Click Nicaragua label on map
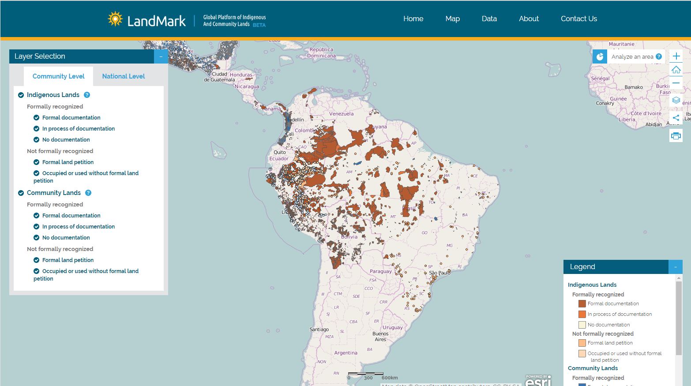Screen dimensions: 691x386 pyautogui.click(x=247, y=86)
